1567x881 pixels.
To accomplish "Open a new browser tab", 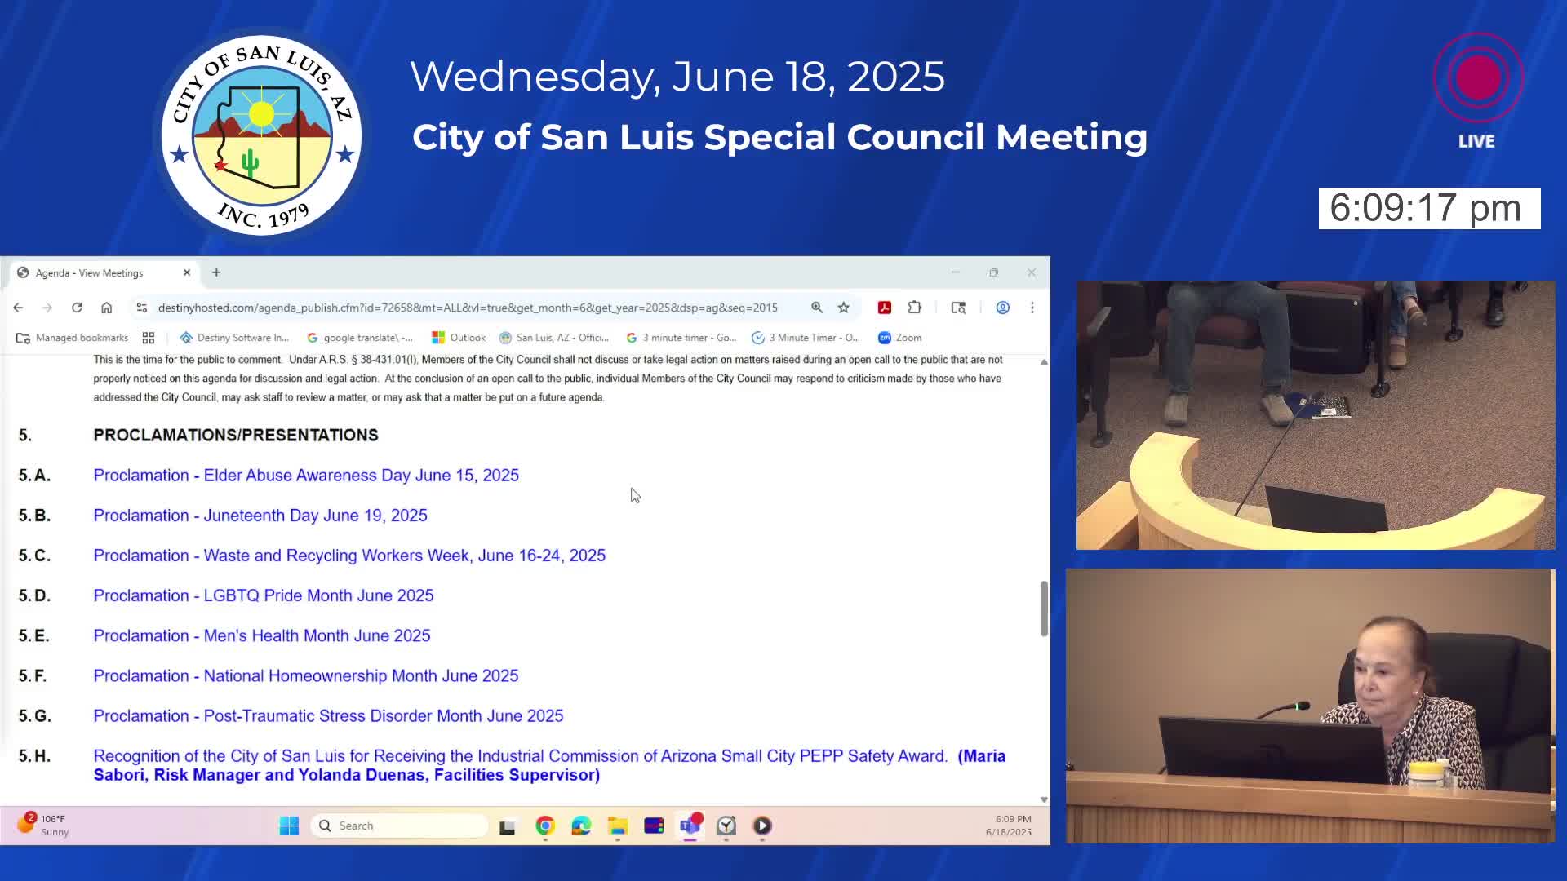I will [216, 272].
